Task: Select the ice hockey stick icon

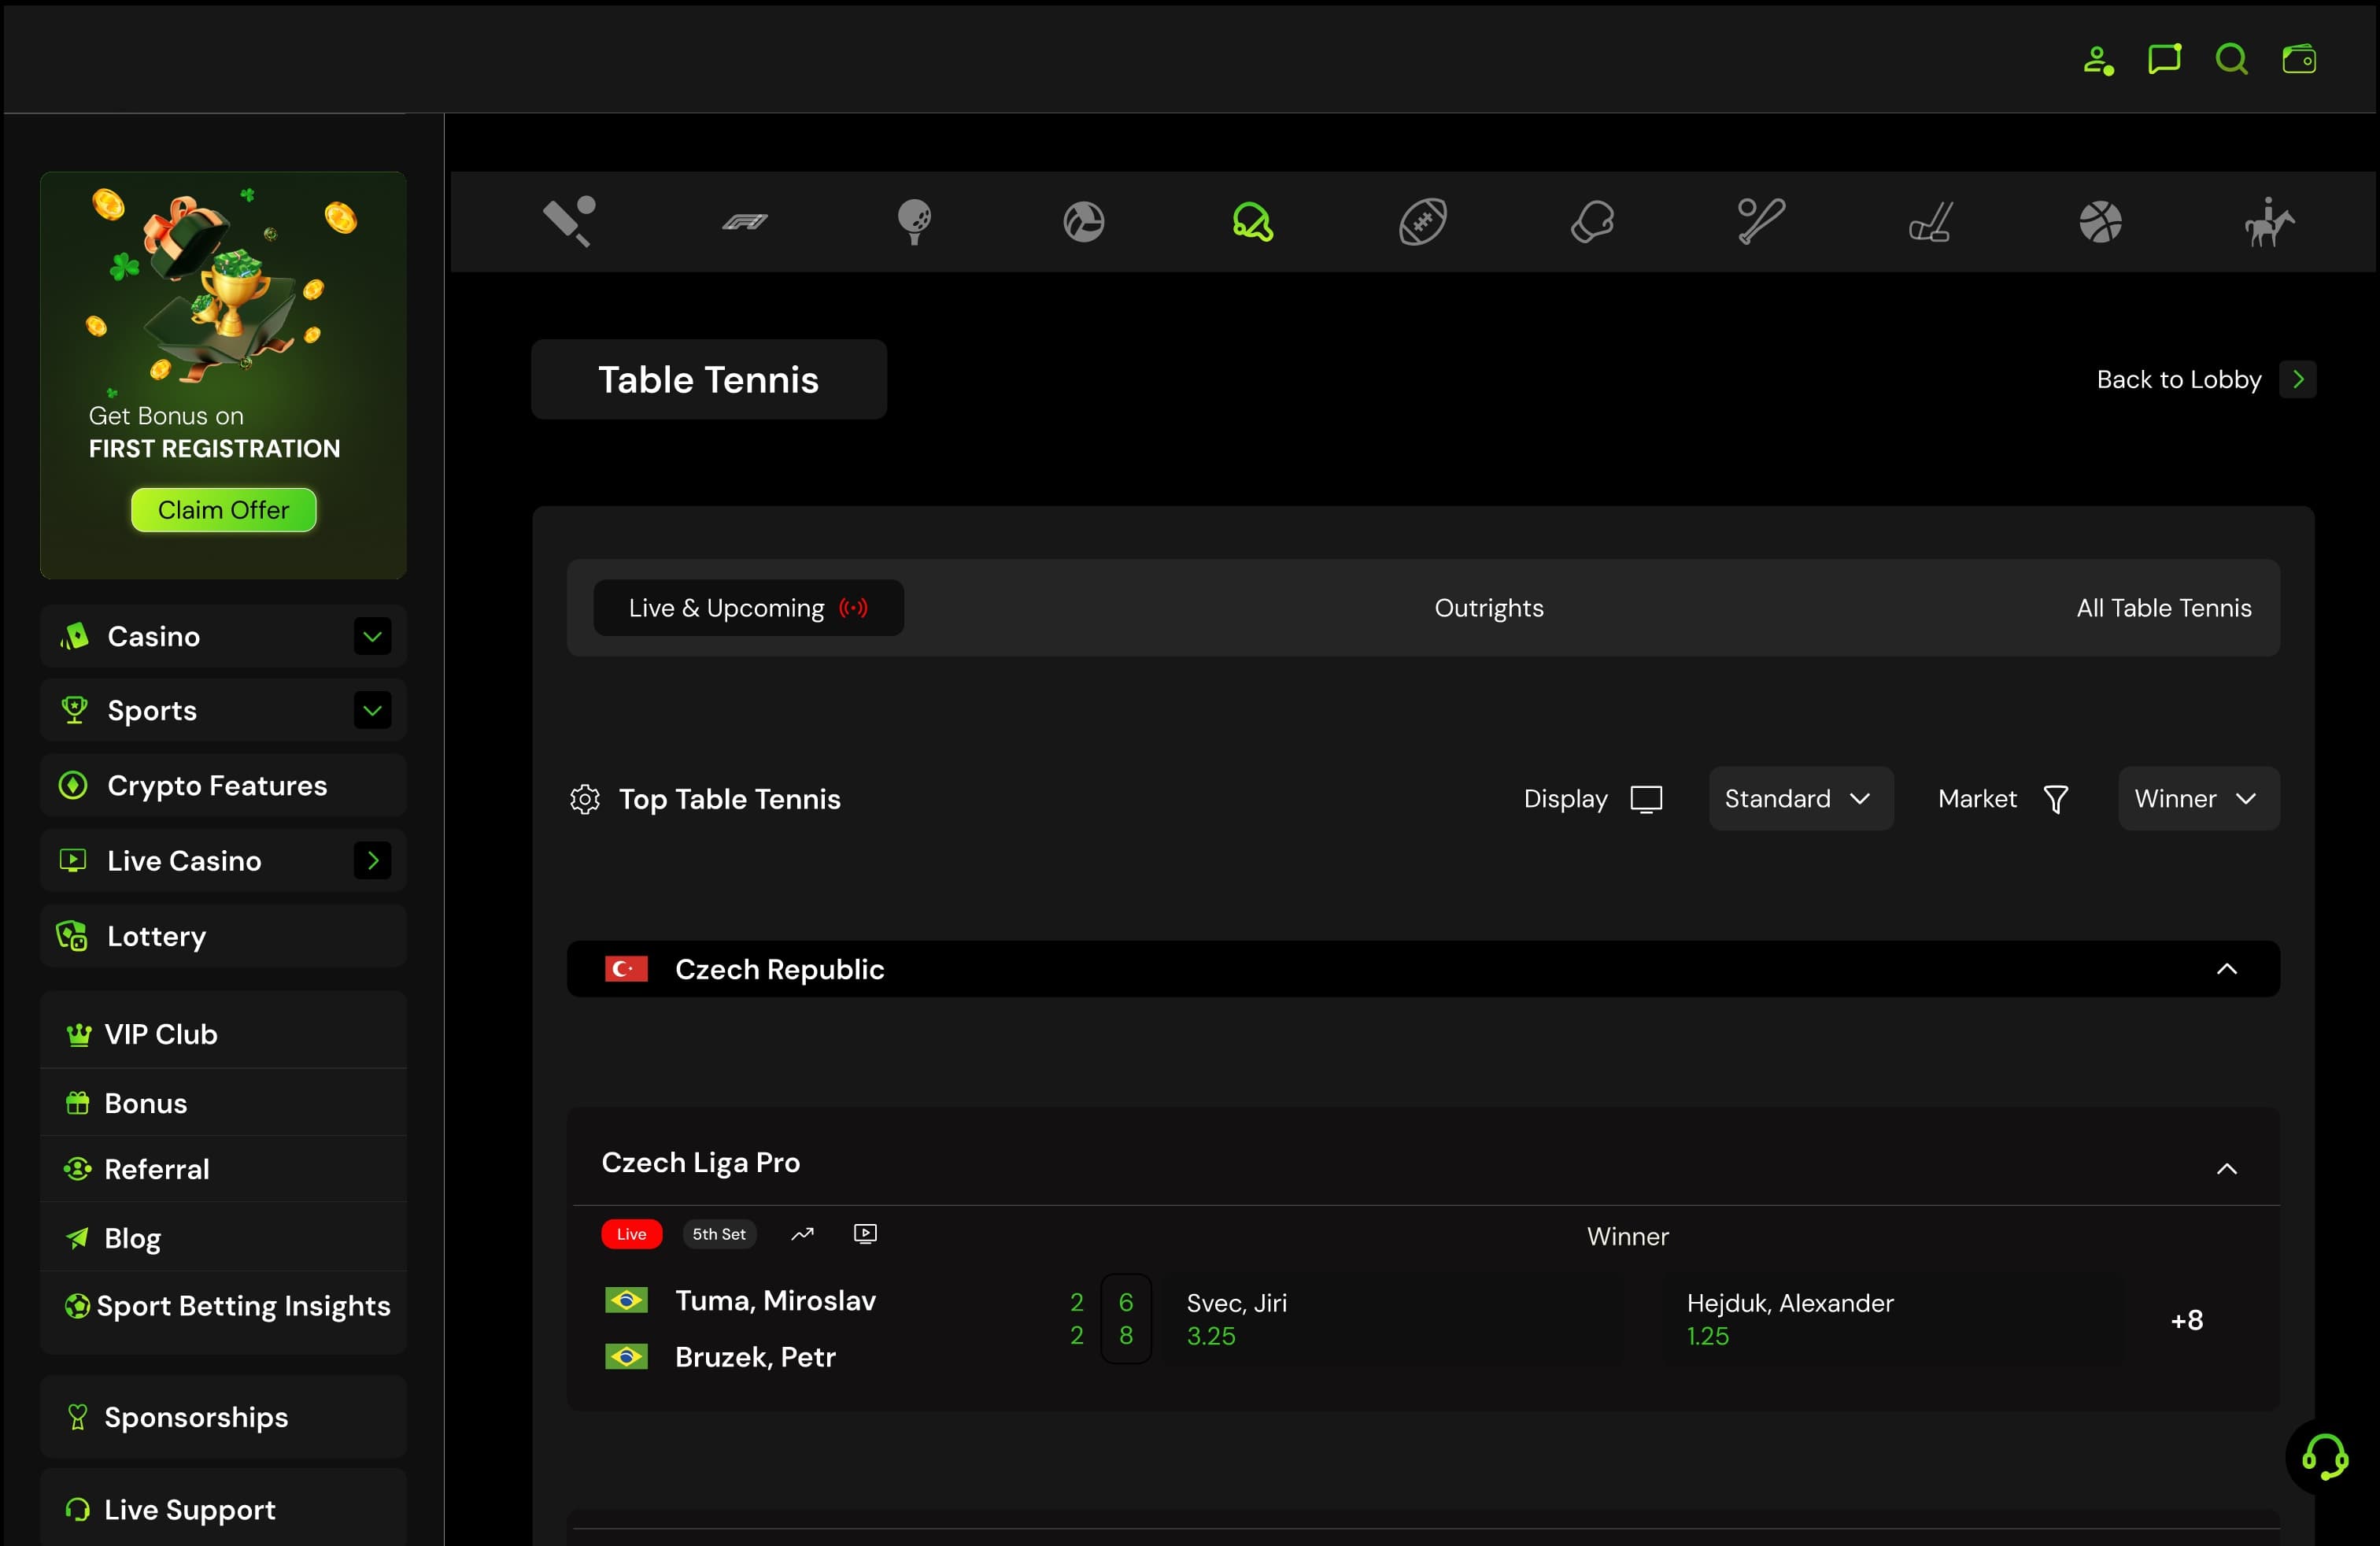Action: [1931, 221]
